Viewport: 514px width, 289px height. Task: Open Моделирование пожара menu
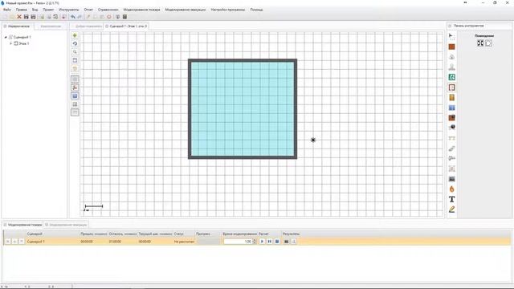pyautogui.click(x=141, y=10)
